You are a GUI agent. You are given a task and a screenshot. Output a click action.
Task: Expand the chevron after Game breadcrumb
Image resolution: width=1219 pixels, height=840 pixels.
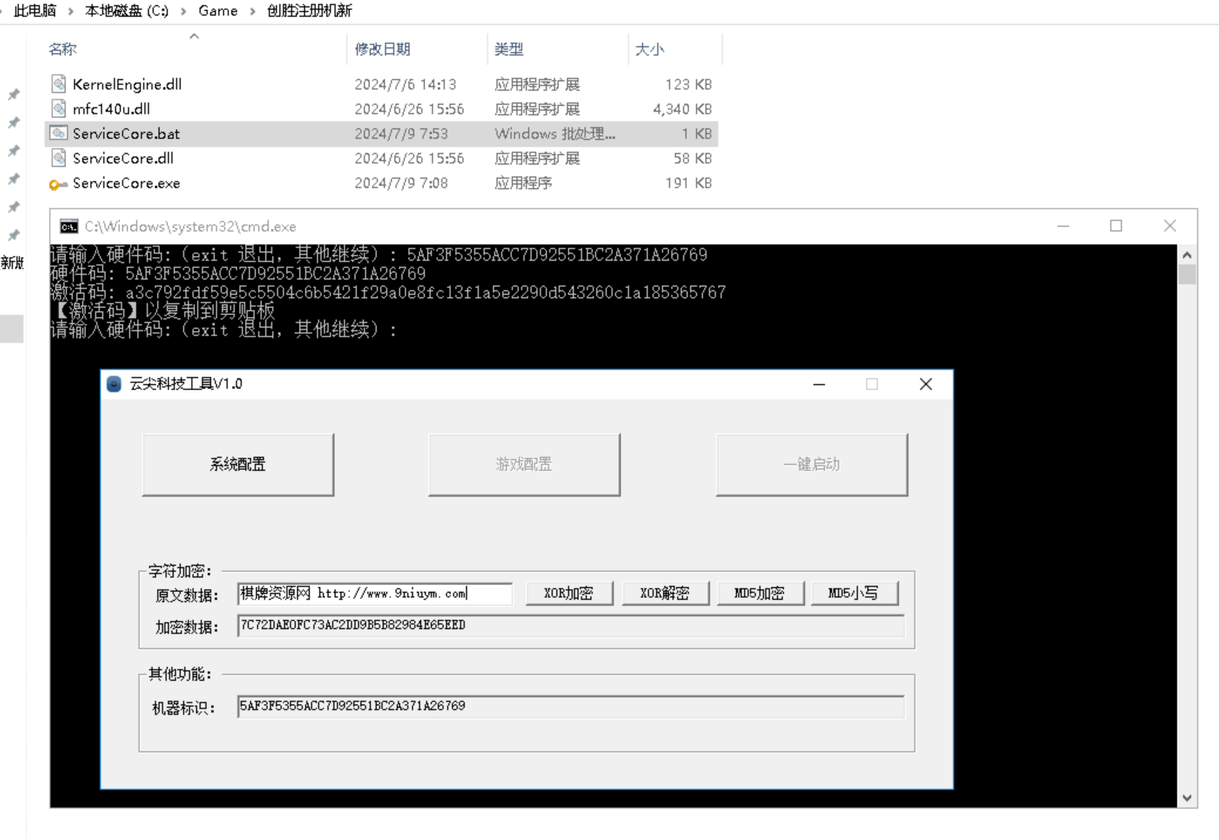[x=253, y=12]
